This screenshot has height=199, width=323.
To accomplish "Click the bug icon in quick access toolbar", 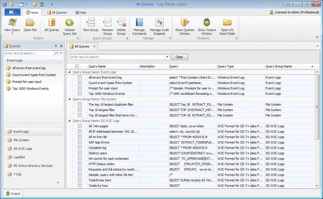I will (42, 4).
